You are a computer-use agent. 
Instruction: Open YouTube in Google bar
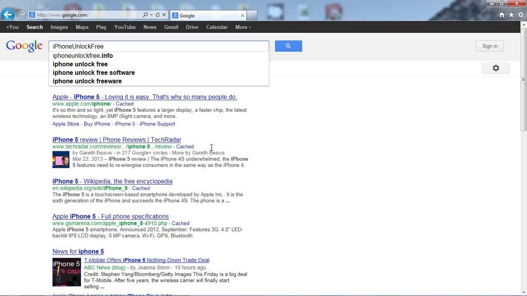[125, 27]
